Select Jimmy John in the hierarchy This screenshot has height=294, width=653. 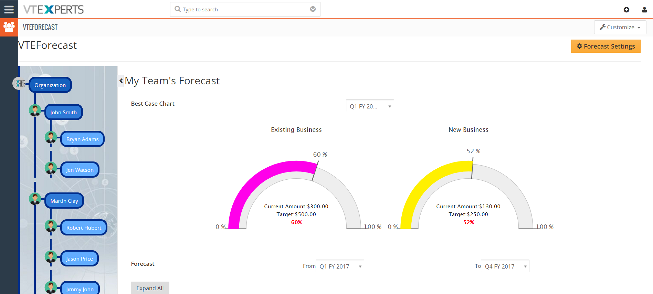(x=80, y=288)
